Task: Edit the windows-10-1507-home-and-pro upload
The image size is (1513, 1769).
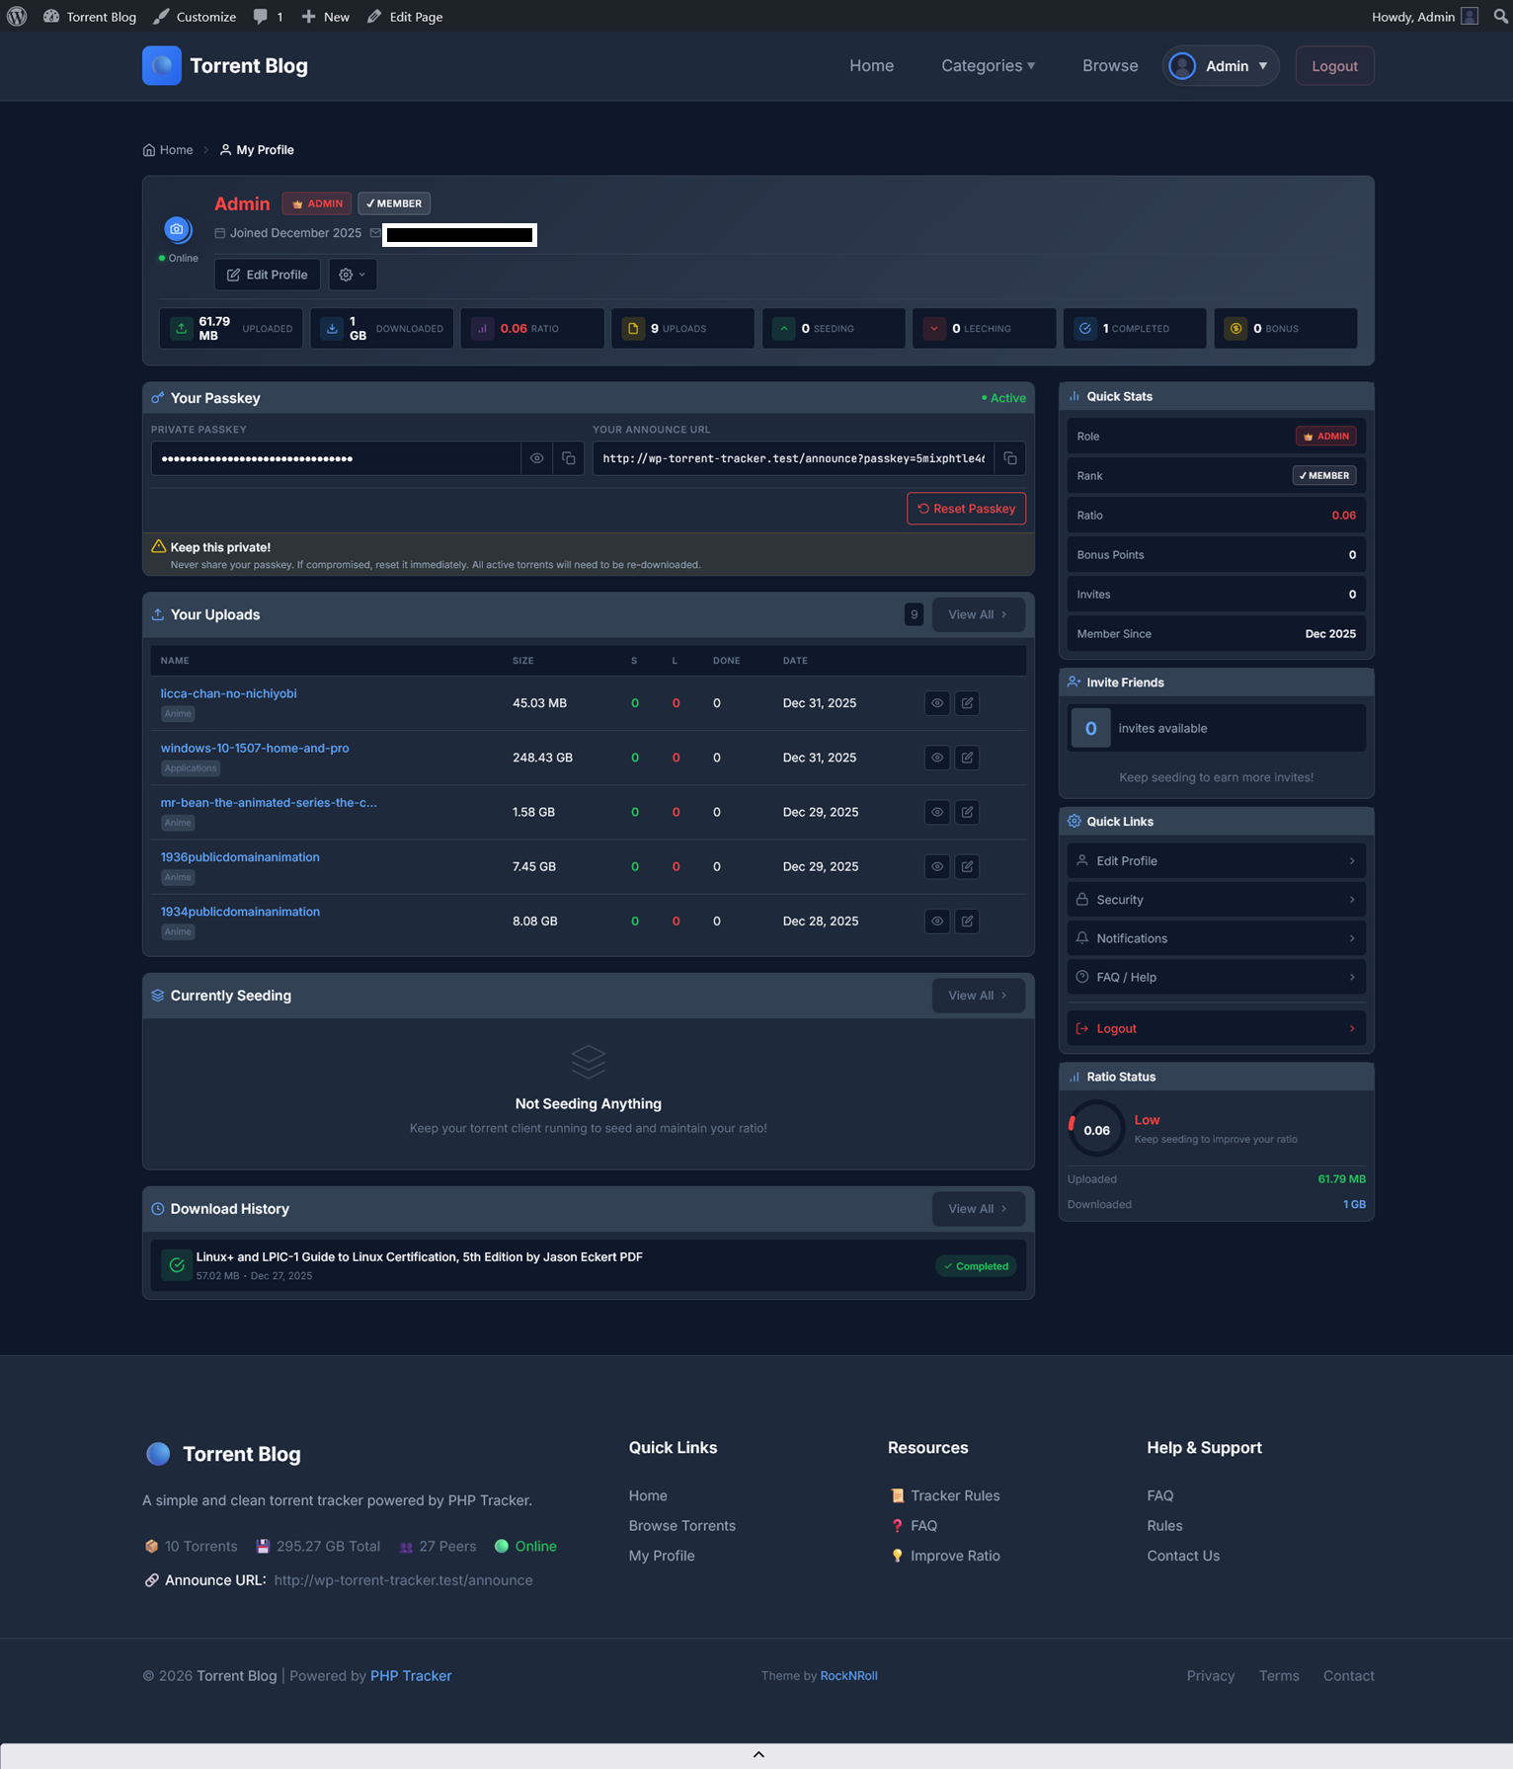Action: [x=968, y=758]
